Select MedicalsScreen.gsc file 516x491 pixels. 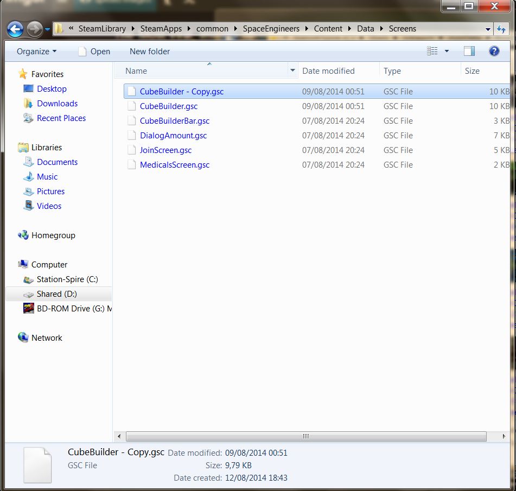click(x=316, y=165)
